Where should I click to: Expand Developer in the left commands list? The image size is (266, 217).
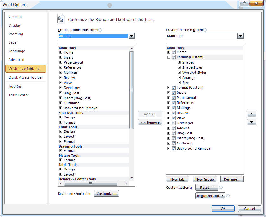tap(60, 87)
